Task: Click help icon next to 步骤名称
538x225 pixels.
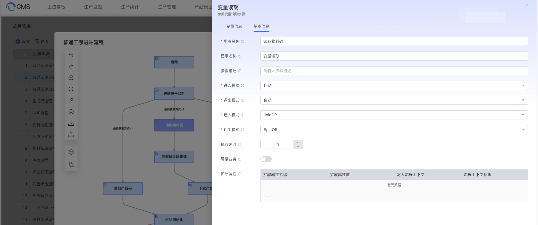Action: click(243, 42)
